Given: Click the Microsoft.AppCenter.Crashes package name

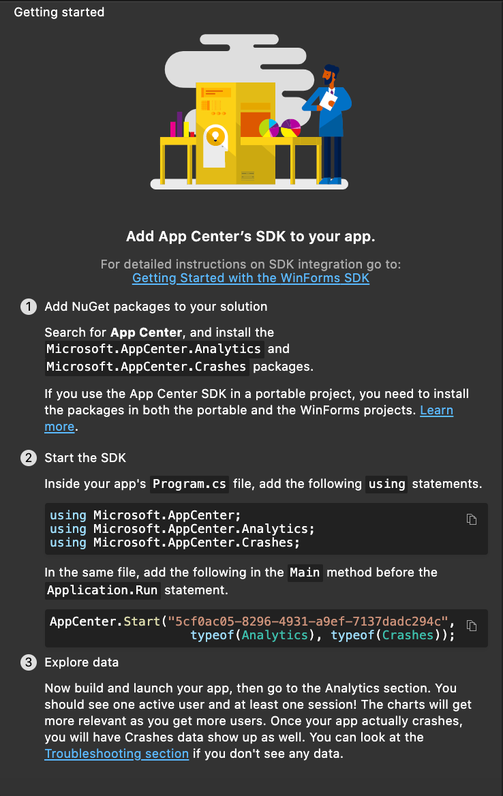Looking at the screenshot, I should point(146,367).
